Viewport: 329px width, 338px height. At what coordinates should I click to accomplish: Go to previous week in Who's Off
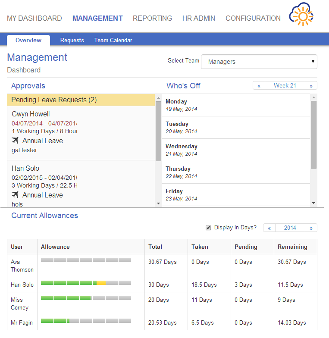click(x=259, y=86)
